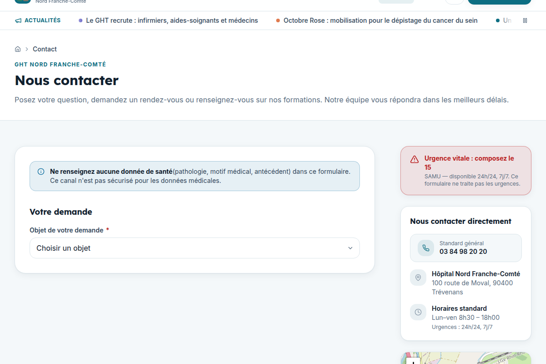Go to home via breadcrumb house icon

18,49
